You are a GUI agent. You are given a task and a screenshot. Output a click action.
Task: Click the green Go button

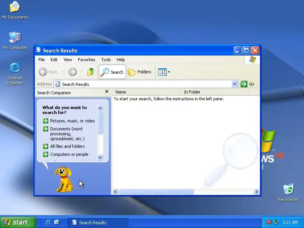click(247, 84)
